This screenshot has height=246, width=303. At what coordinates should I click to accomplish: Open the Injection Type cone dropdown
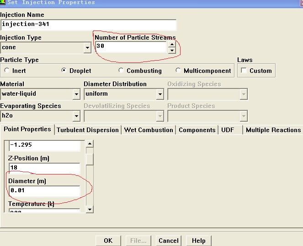(87, 47)
